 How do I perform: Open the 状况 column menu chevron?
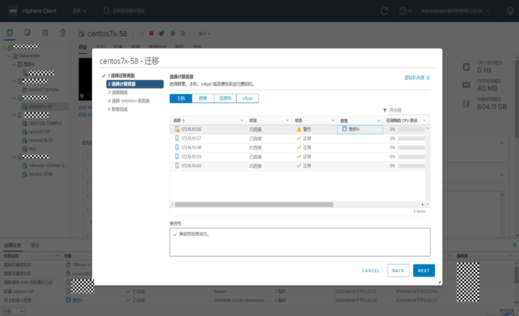(x=287, y=121)
